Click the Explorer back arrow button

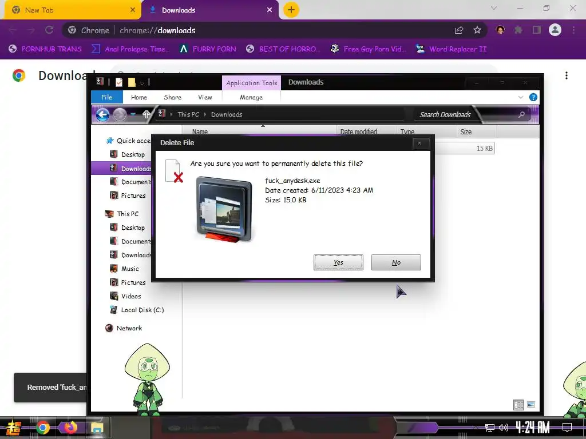pos(103,114)
